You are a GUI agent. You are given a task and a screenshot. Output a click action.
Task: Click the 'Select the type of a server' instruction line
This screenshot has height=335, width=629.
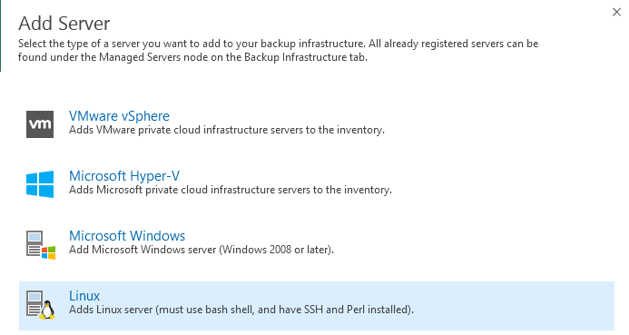pyautogui.click(x=278, y=44)
